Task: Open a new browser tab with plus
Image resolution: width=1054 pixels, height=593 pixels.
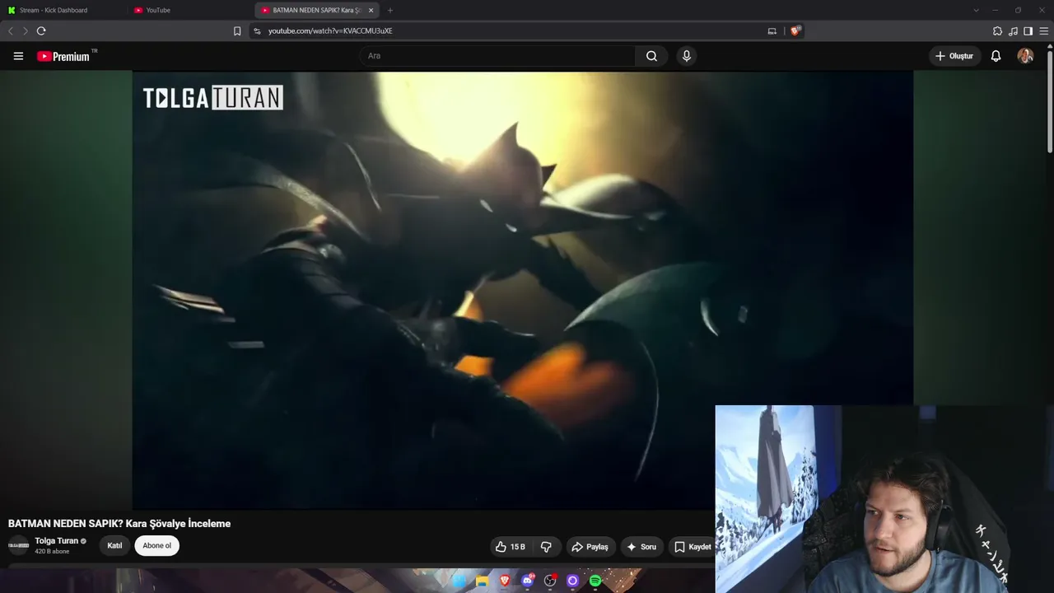Action: tap(389, 10)
